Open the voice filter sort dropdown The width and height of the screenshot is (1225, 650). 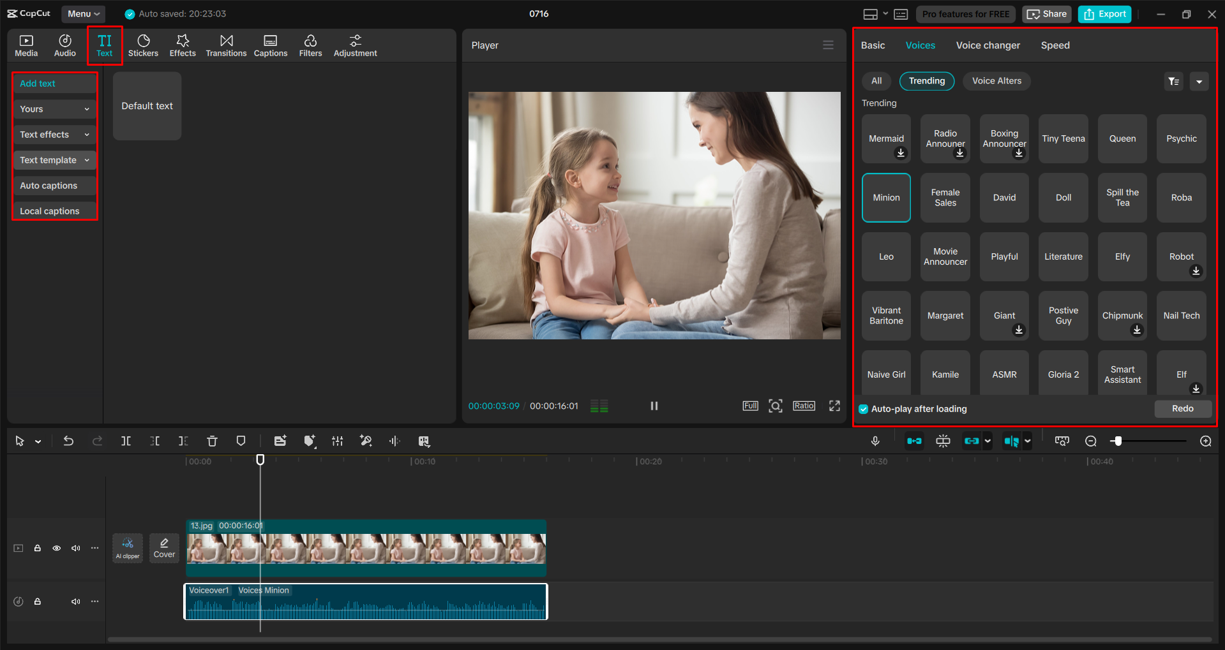pos(1173,81)
